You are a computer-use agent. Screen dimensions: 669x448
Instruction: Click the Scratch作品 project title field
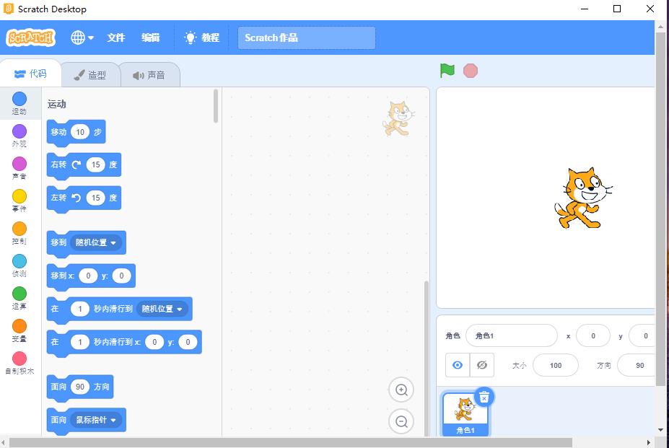(x=306, y=38)
